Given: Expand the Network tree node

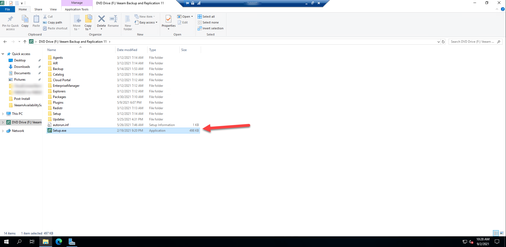Looking at the screenshot, I should pyautogui.click(x=3, y=131).
